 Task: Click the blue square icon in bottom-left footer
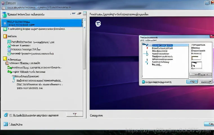click(6, 124)
